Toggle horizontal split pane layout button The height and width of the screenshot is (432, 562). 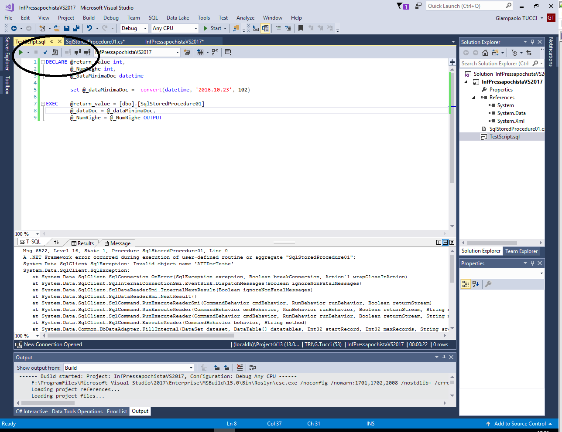pyautogui.click(x=445, y=243)
